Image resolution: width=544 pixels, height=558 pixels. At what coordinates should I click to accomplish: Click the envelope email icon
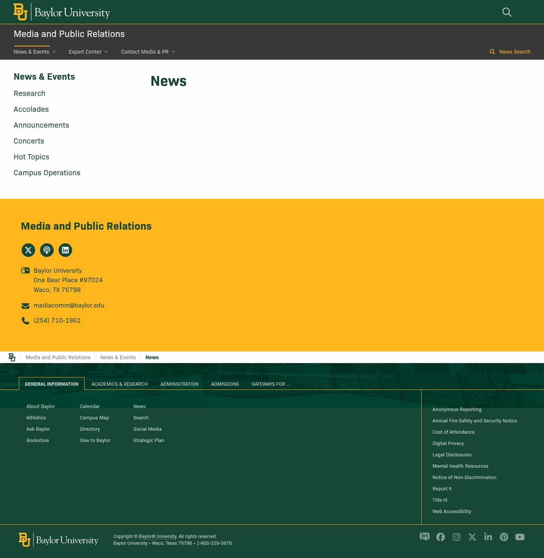click(x=25, y=306)
